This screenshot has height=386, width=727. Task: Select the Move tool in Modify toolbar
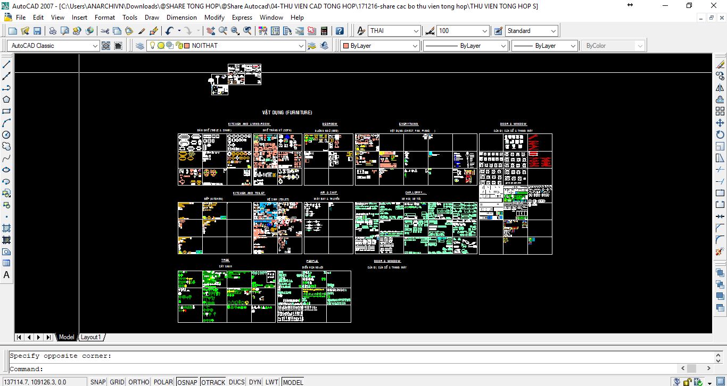pyautogui.click(x=720, y=123)
